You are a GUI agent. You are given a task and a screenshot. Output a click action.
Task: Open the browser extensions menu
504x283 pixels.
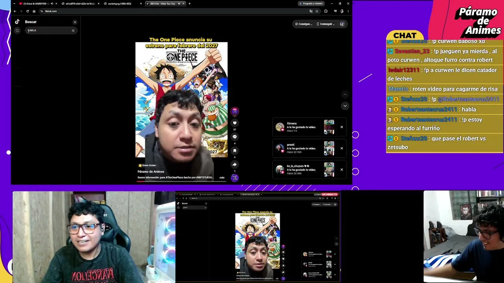326,11
